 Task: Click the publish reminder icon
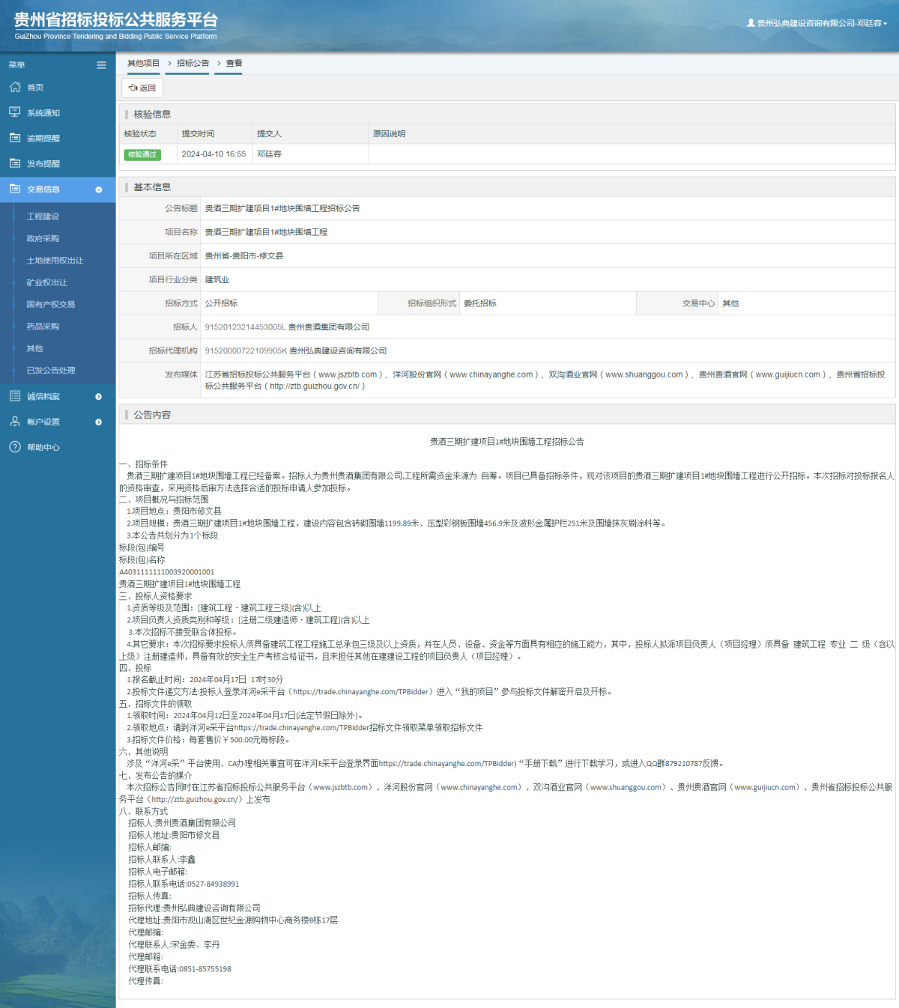coord(15,163)
